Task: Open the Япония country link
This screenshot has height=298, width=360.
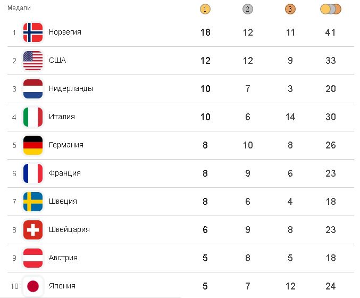Action: click(x=62, y=286)
